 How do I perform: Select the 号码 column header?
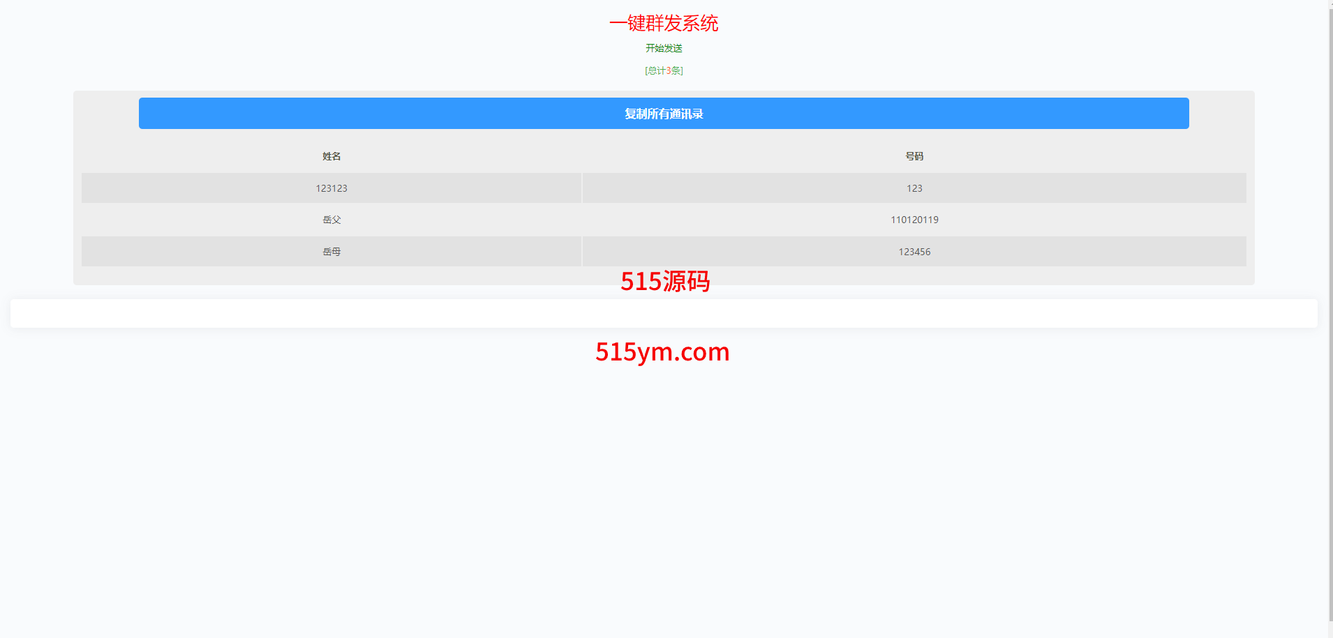tap(914, 156)
